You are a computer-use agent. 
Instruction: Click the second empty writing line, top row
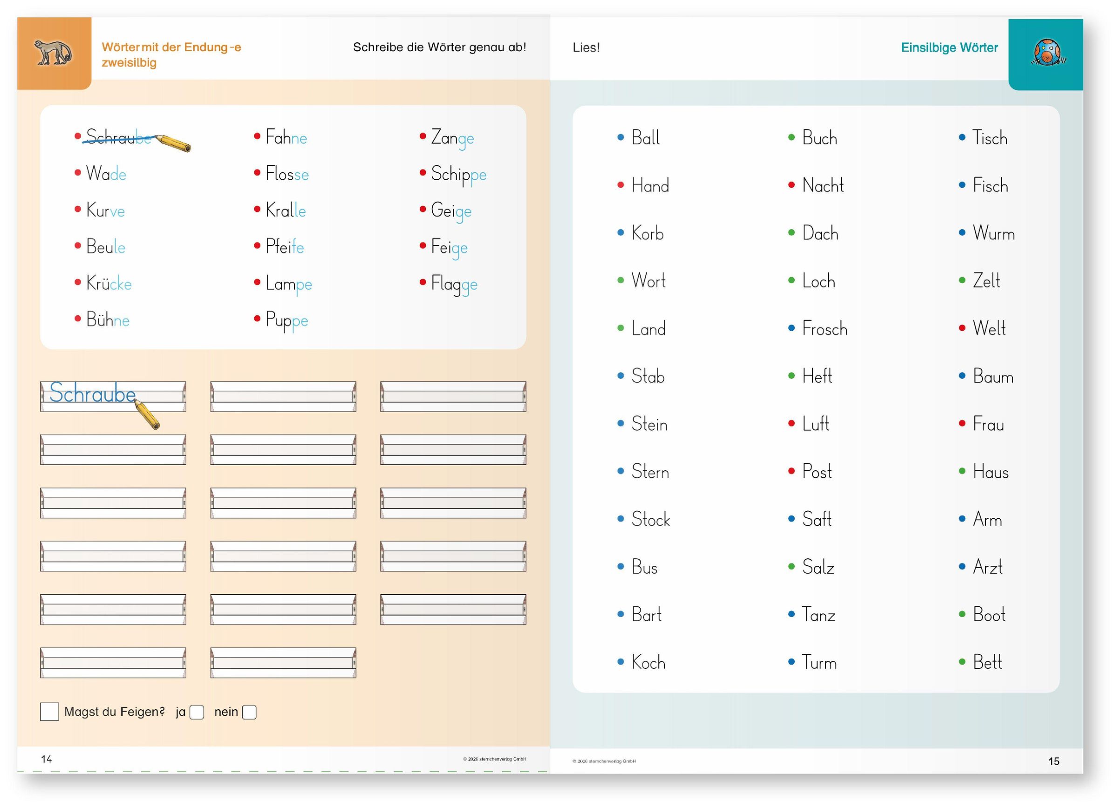[283, 396]
